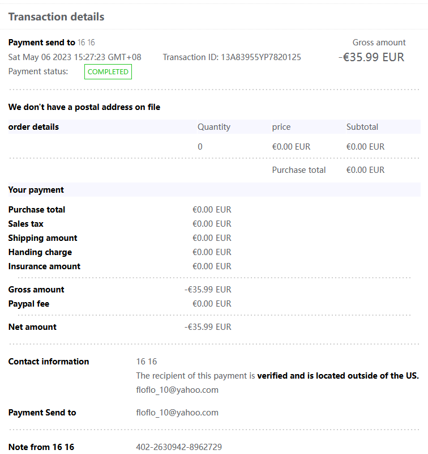Click the email under Contact information
The image size is (428, 454).
(177, 390)
